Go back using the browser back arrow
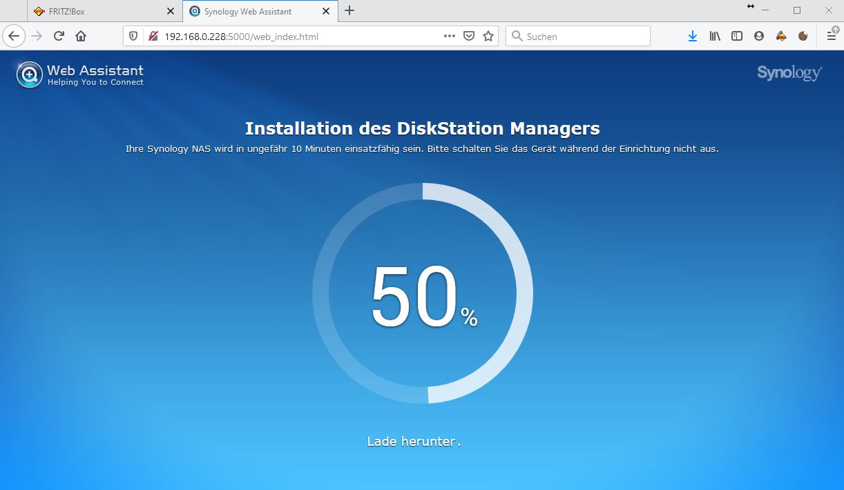 (14, 36)
